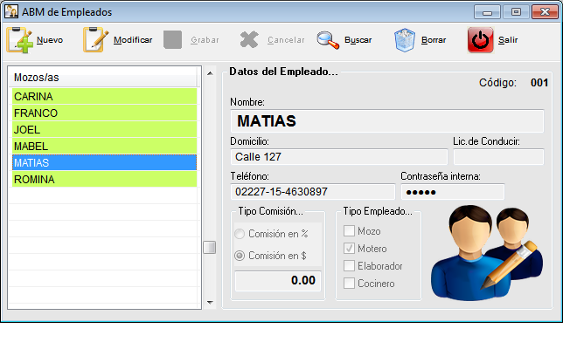The image size is (563, 349).
Task: Select the Comisión en $ radio button
Action: tap(240, 256)
